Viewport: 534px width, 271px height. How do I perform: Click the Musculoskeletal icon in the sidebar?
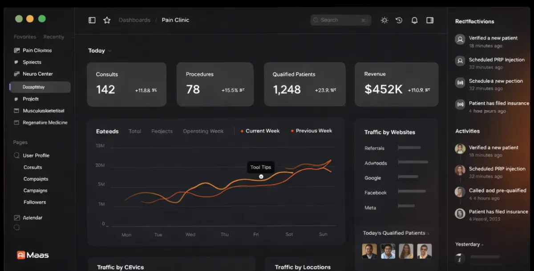[x=17, y=111]
